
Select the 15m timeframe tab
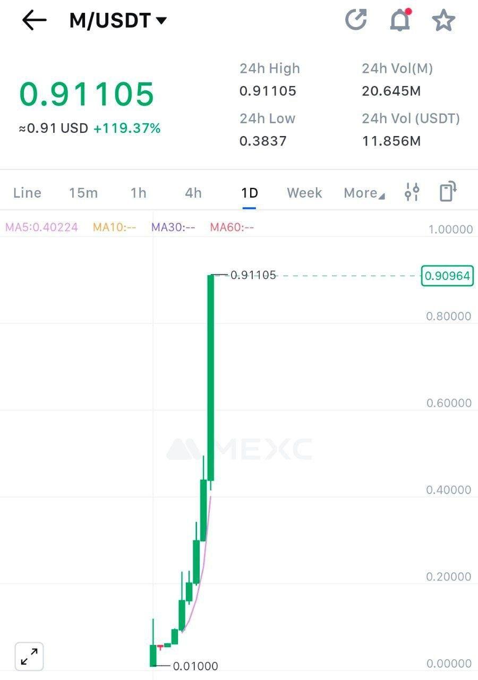click(x=83, y=193)
